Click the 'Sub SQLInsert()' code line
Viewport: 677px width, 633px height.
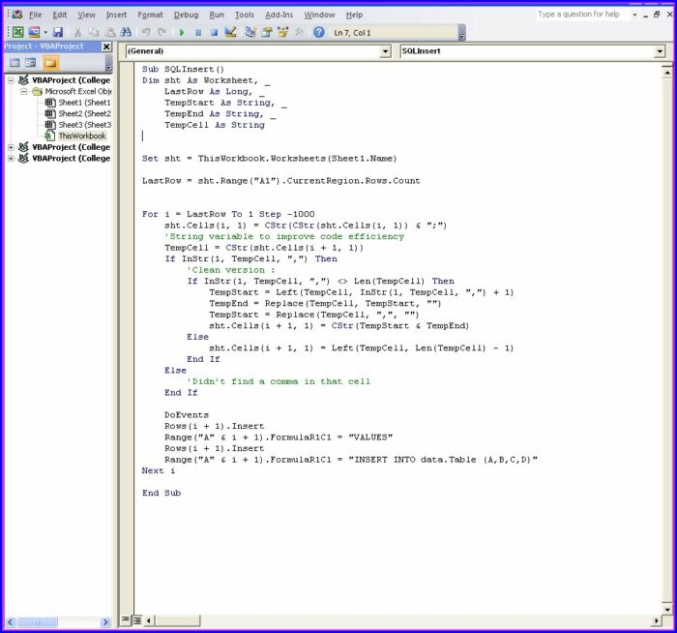(183, 69)
